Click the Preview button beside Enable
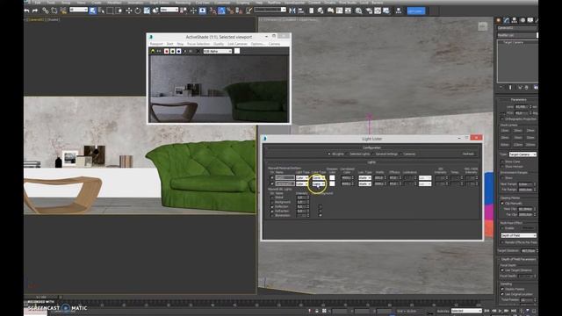This screenshot has width=562, height=316. click(528, 228)
